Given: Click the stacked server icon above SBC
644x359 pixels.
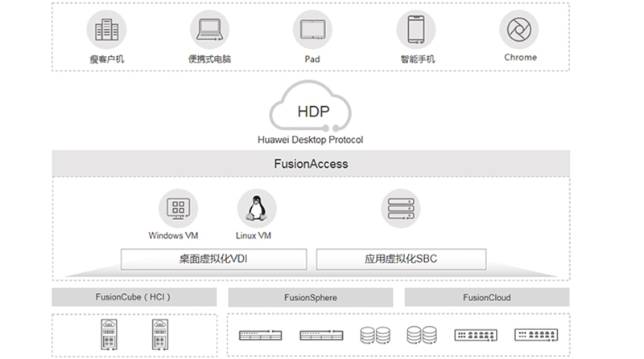Looking at the screenshot, I should [x=401, y=209].
